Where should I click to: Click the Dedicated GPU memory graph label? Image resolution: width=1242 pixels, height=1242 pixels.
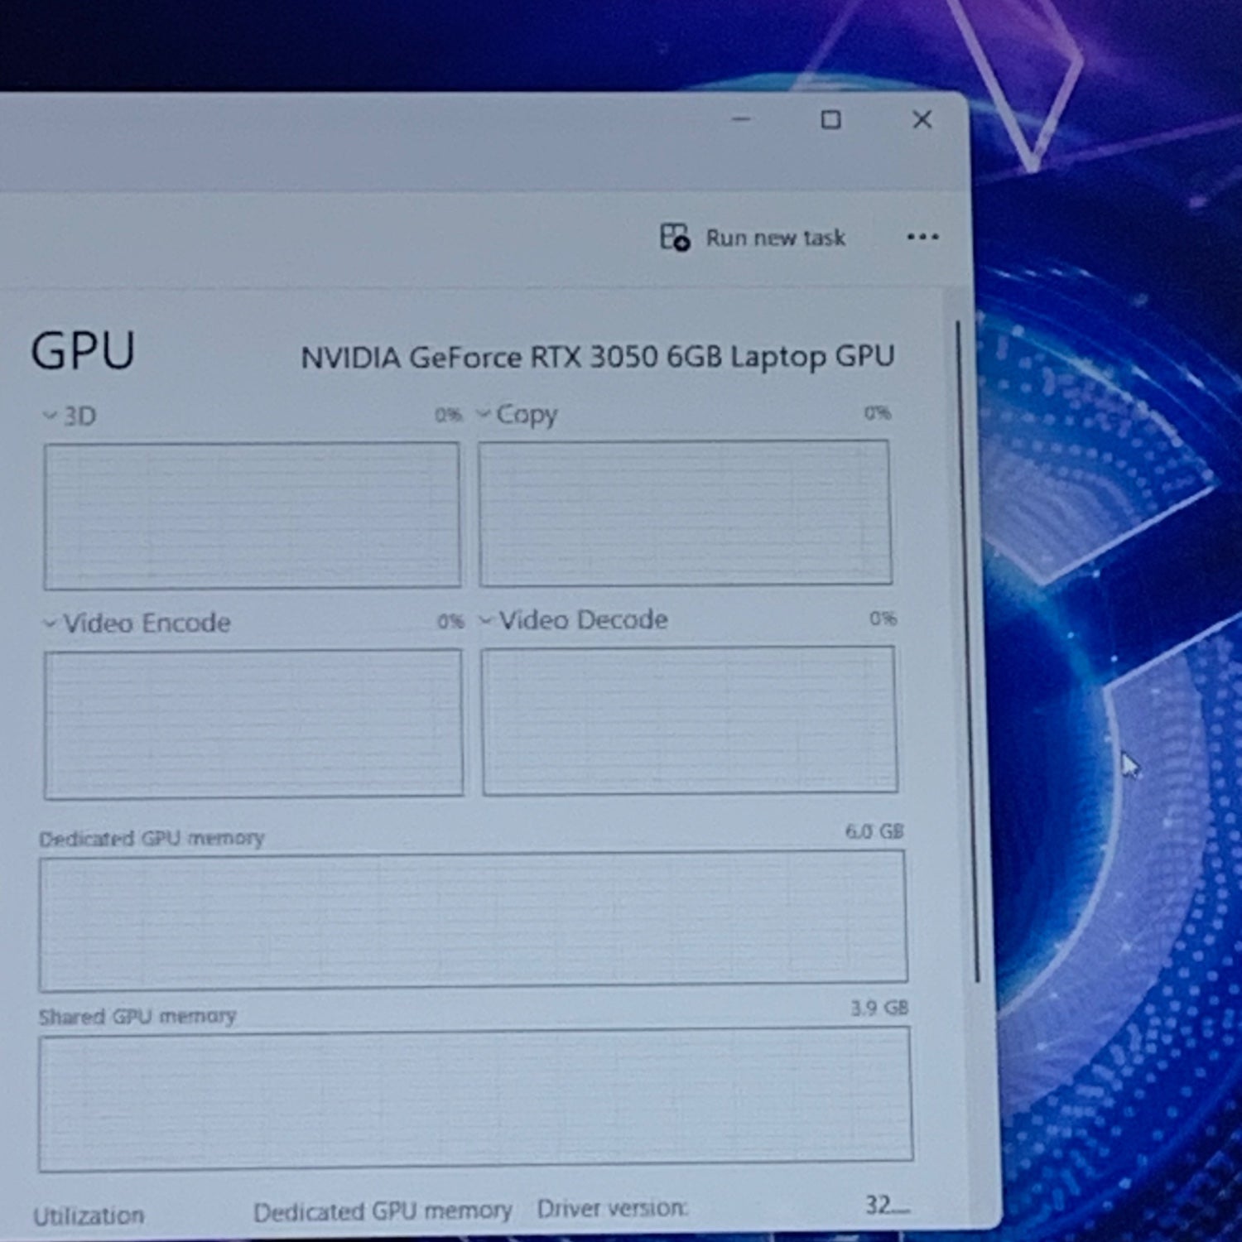(x=152, y=839)
